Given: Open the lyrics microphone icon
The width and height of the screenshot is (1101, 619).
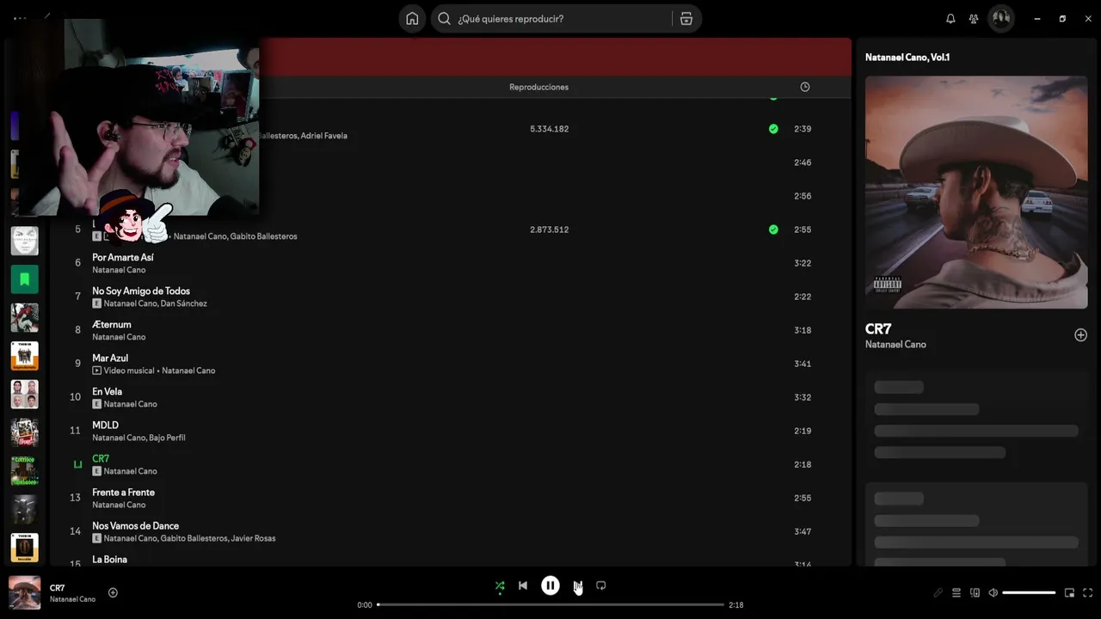Looking at the screenshot, I should coord(938,592).
